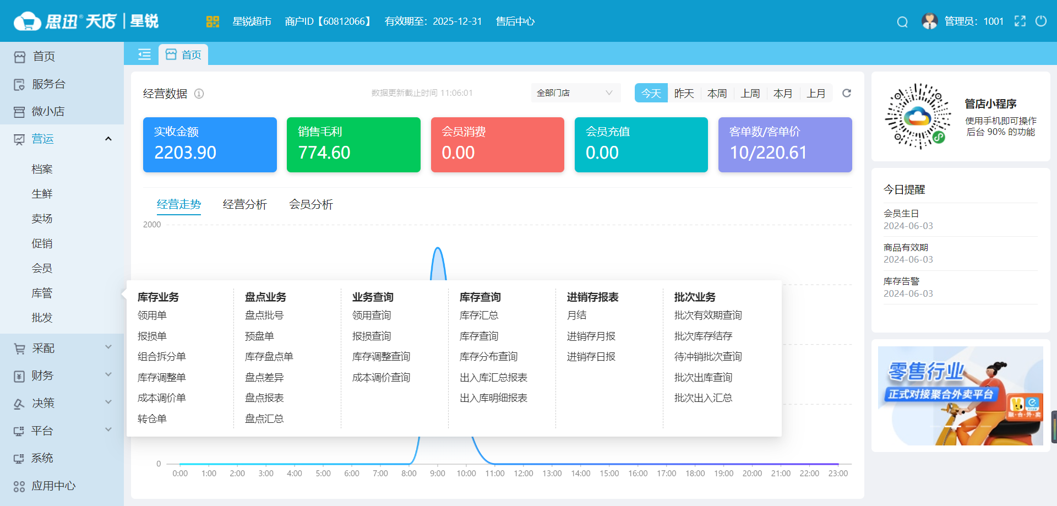Click 月结 under 进销存报表

pyautogui.click(x=578, y=315)
